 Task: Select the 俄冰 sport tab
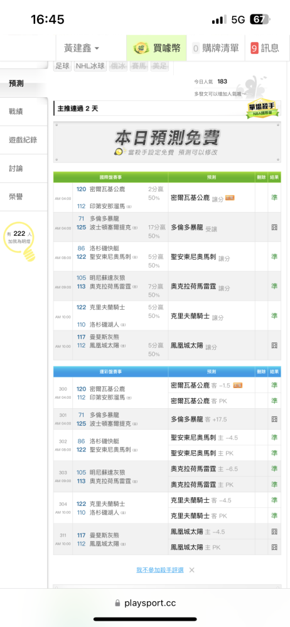(118, 66)
